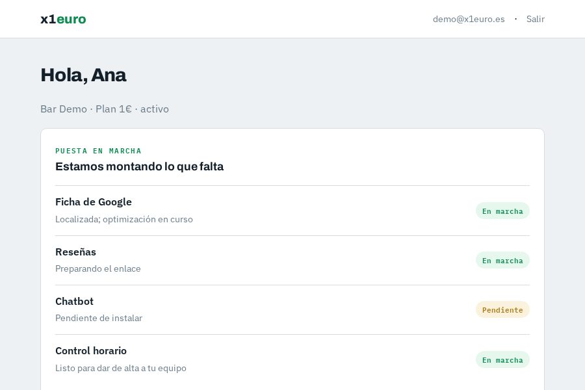Click the dot separator beside Salir
This screenshot has height=390, width=585.
515,19
